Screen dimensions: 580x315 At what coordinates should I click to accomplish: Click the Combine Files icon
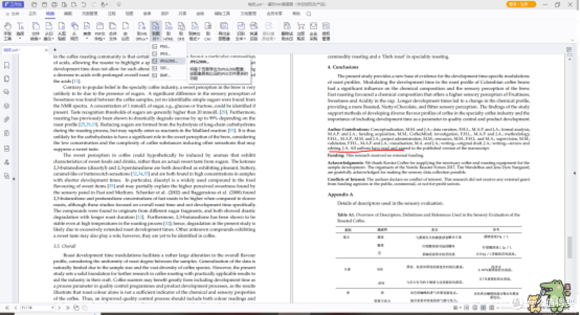112,31
